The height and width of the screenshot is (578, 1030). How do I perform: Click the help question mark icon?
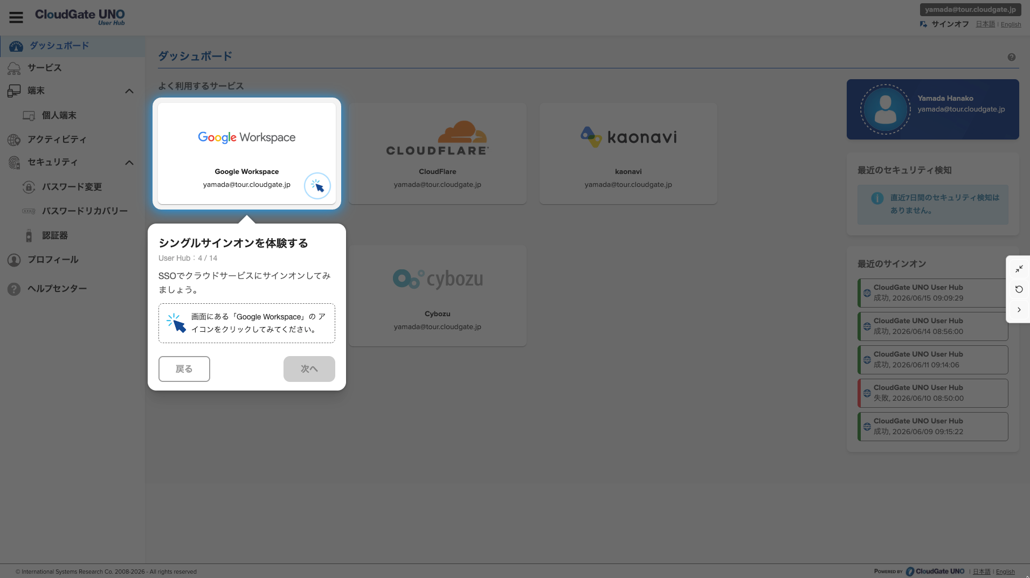[x=1011, y=57]
